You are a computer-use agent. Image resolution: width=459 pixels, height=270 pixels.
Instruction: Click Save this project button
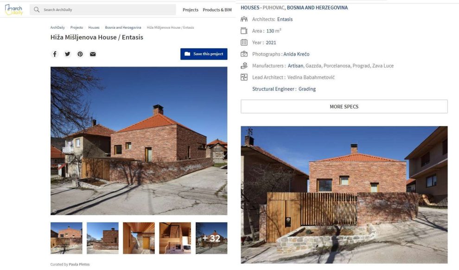(204, 54)
